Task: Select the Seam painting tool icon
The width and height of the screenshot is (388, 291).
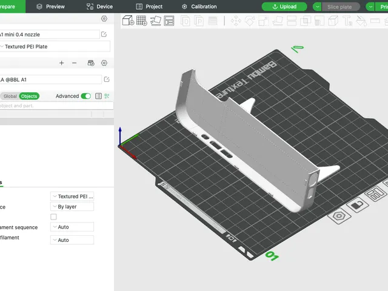Action: point(333,21)
